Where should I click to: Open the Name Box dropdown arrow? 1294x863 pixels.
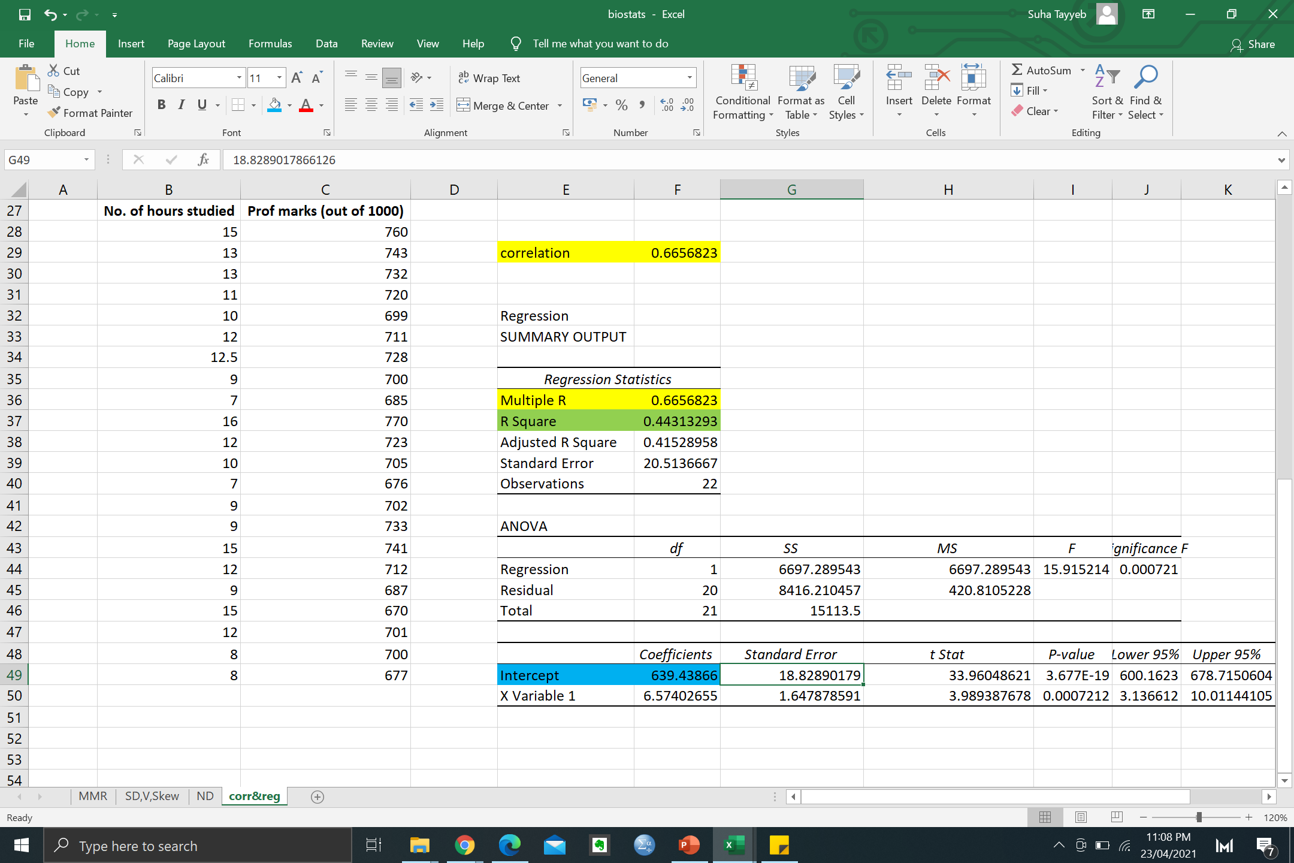click(x=86, y=159)
